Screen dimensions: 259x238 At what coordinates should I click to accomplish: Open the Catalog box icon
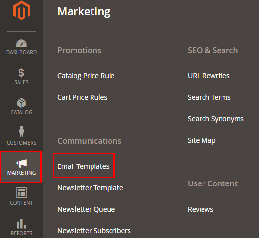point(21,103)
